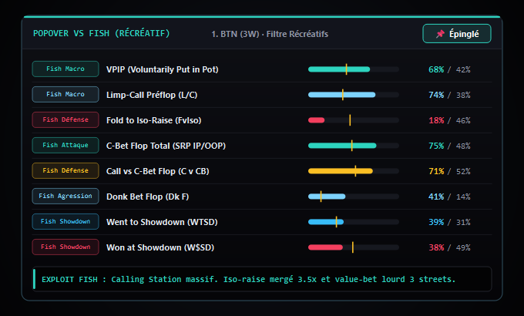Click the 42% VPIP reference value
The height and width of the screenshot is (316, 524).
click(463, 69)
